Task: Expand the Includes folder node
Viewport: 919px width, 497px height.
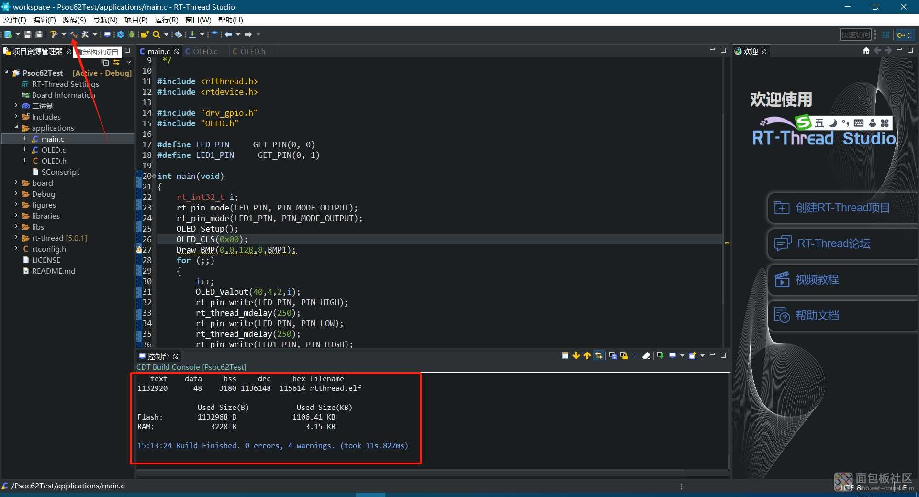Action: pos(16,116)
